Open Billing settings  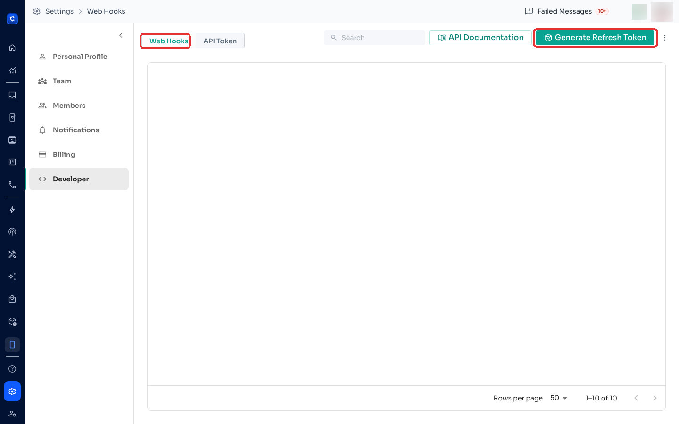tap(79, 155)
